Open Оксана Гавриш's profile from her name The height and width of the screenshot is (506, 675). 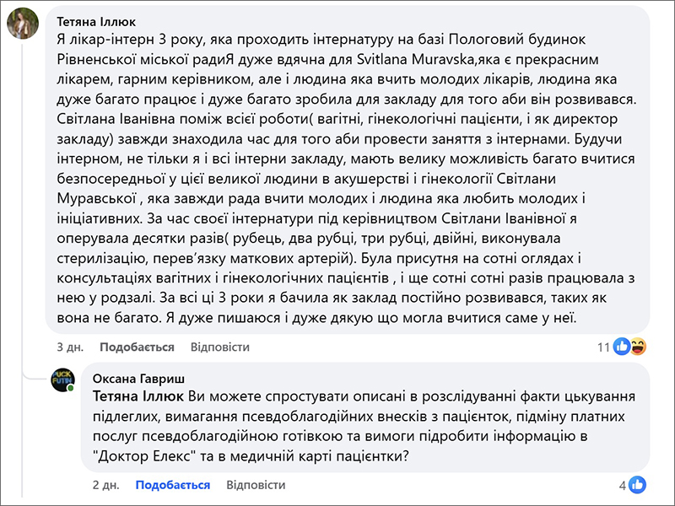138,379
